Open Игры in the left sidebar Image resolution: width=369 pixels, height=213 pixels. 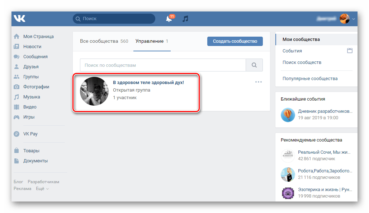click(29, 117)
